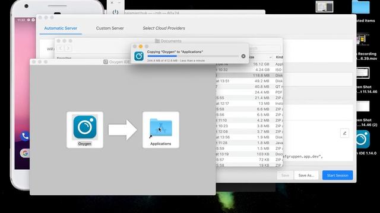The width and height of the screenshot is (380, 213).
Task: Open the window-screenshot thumbnail on the desktop
Action: coord(325,7)
